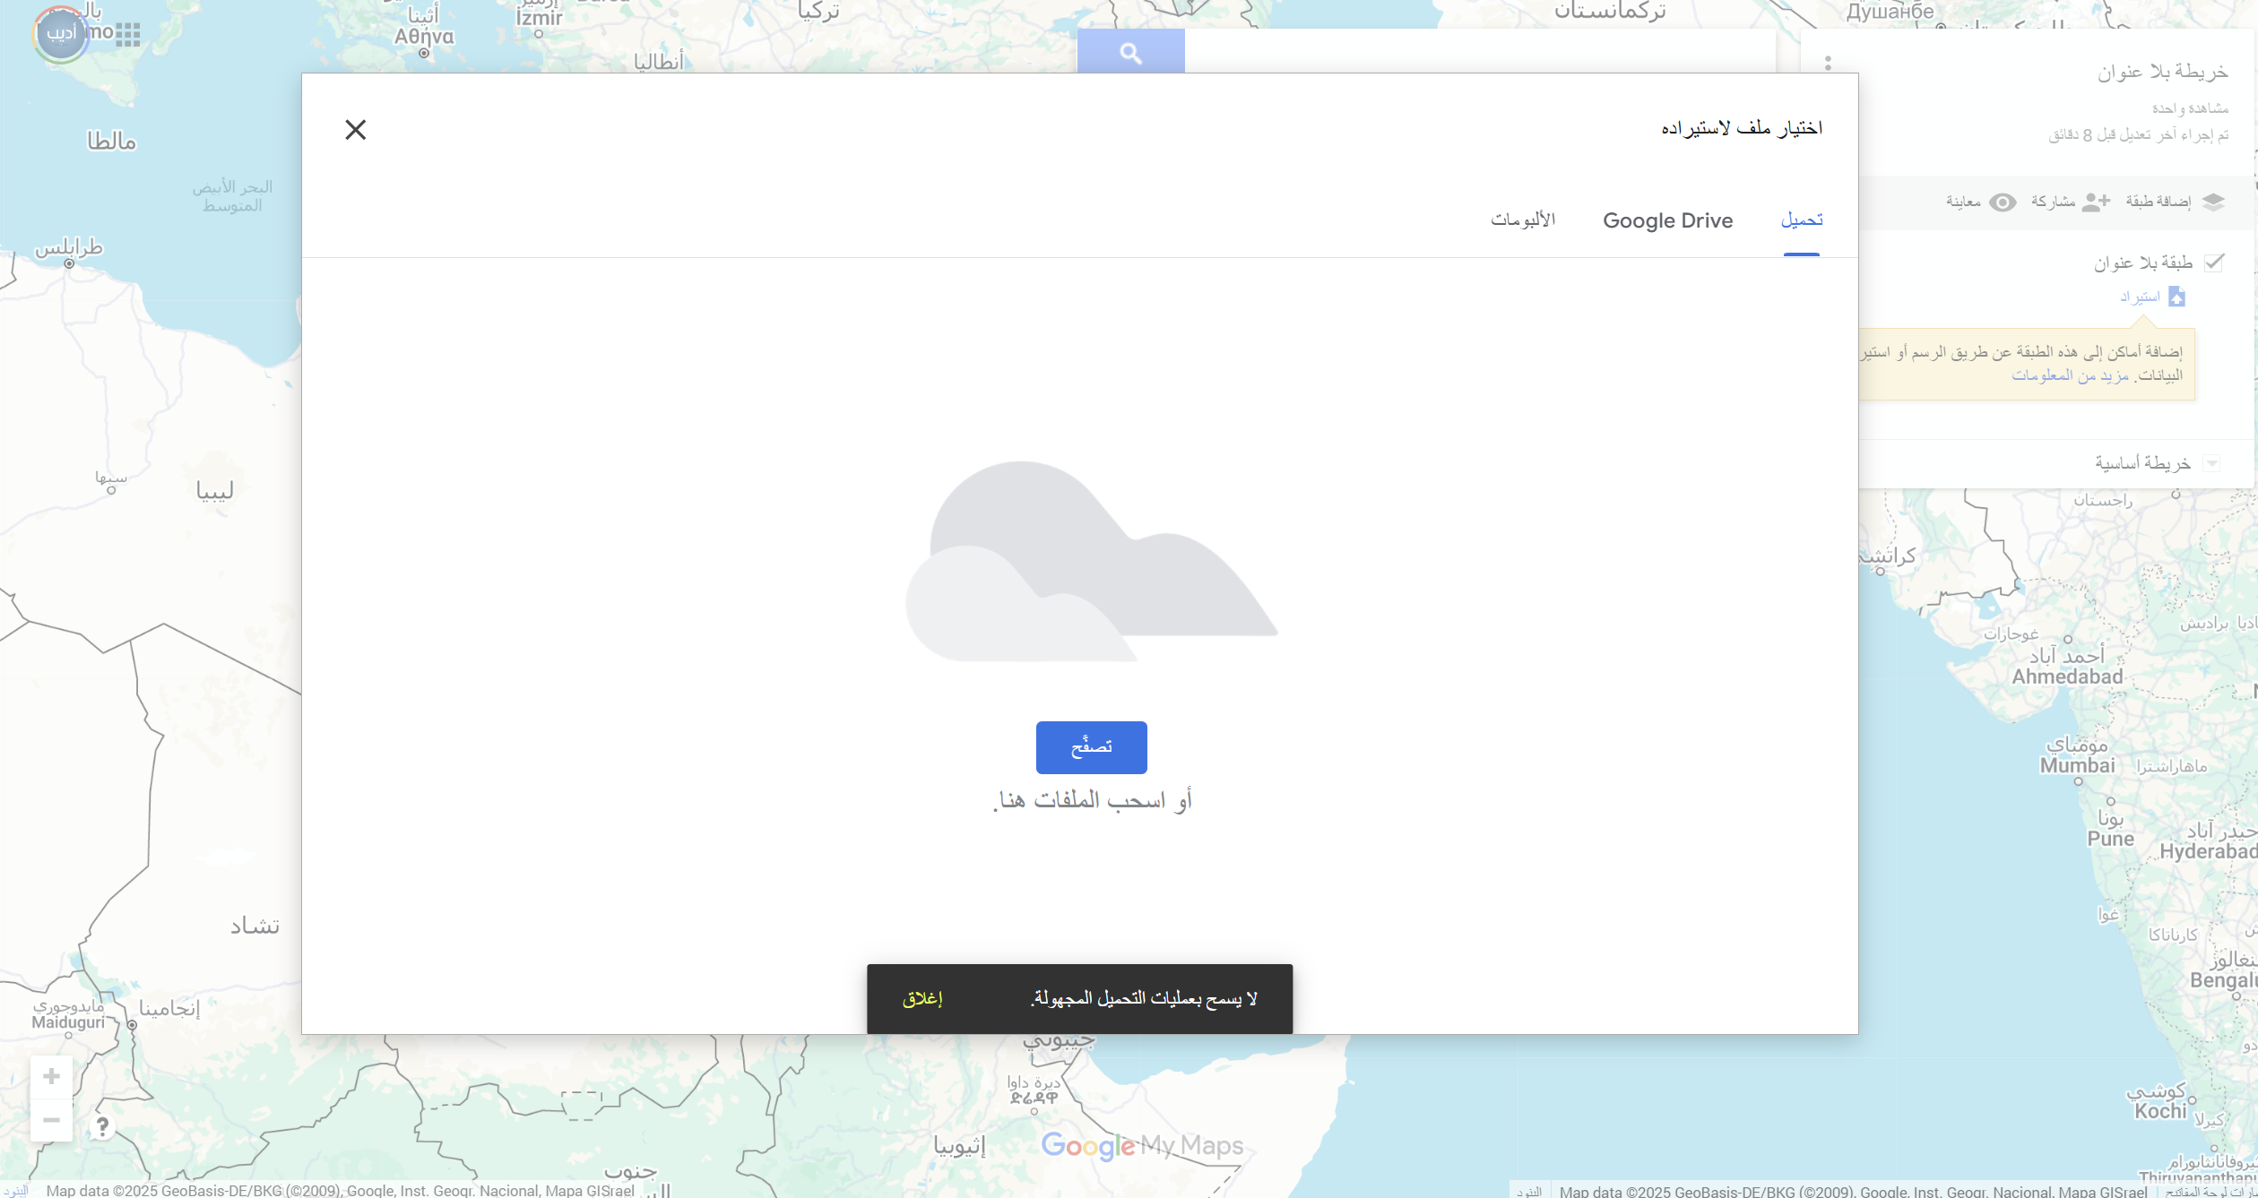The width and height of the screenshot is (2258, 1198).
Task: Open the Google apps grid
Action: point(128,34)
